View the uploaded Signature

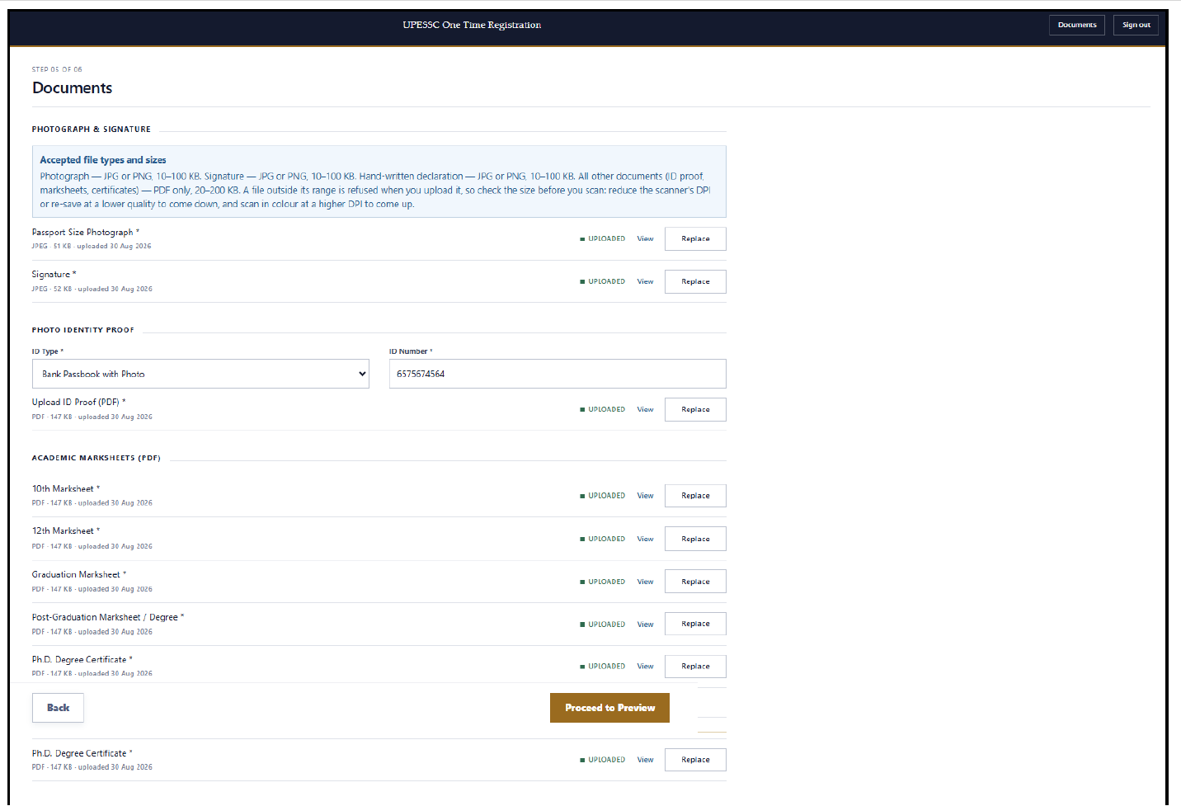pos(645,282)
